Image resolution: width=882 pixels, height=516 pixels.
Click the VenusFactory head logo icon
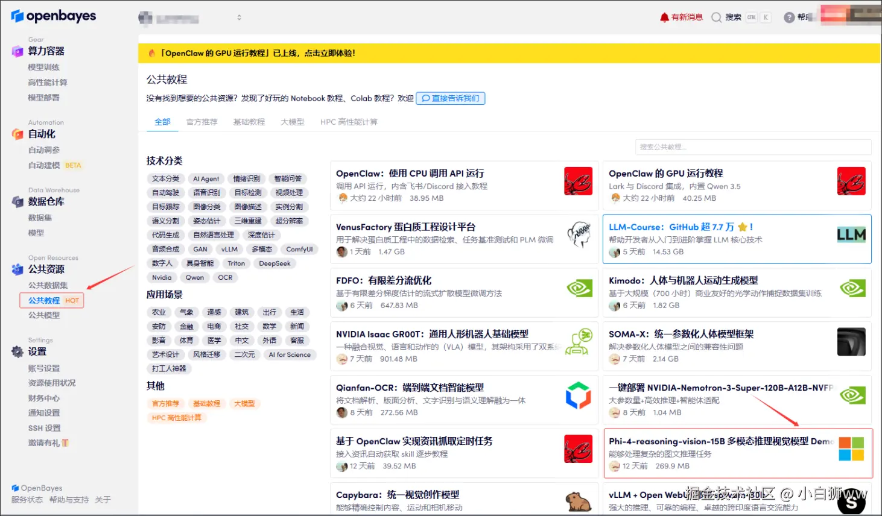coord(578,235)
